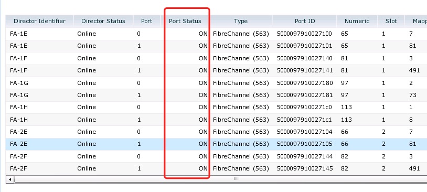Click FibreChannel (563) type in FA-2F port 0 row
Image resolution: width=427 pixels, height=192 pixels.
[x=241, y=156]
